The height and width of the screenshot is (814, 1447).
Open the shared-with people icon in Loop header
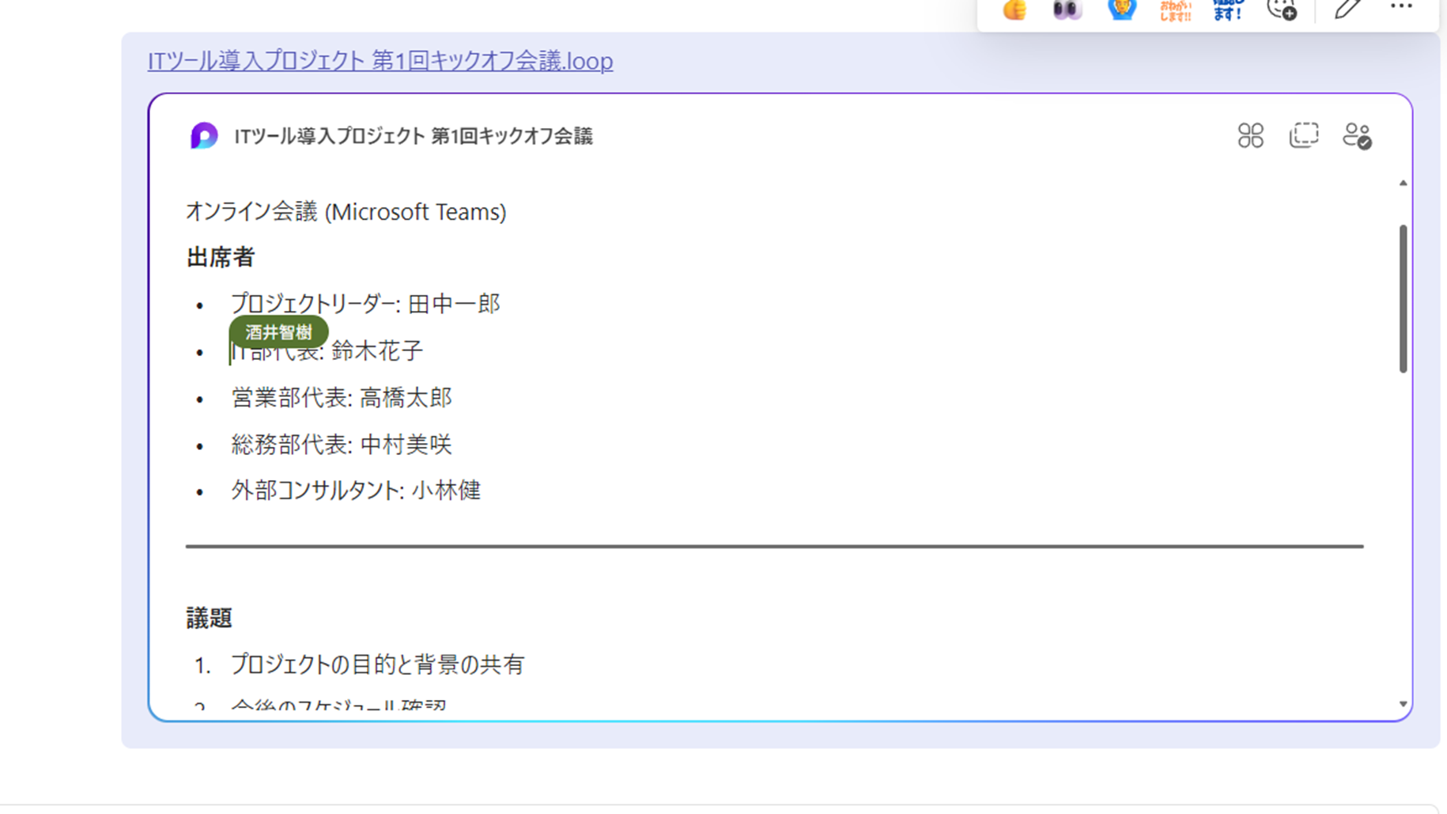pos(1358,135)
